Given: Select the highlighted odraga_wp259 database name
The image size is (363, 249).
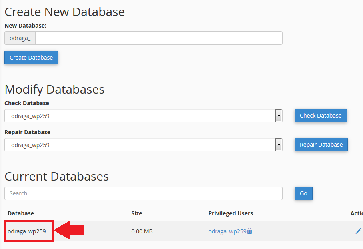Looking at the screenshot, I should tap(27, 231).
